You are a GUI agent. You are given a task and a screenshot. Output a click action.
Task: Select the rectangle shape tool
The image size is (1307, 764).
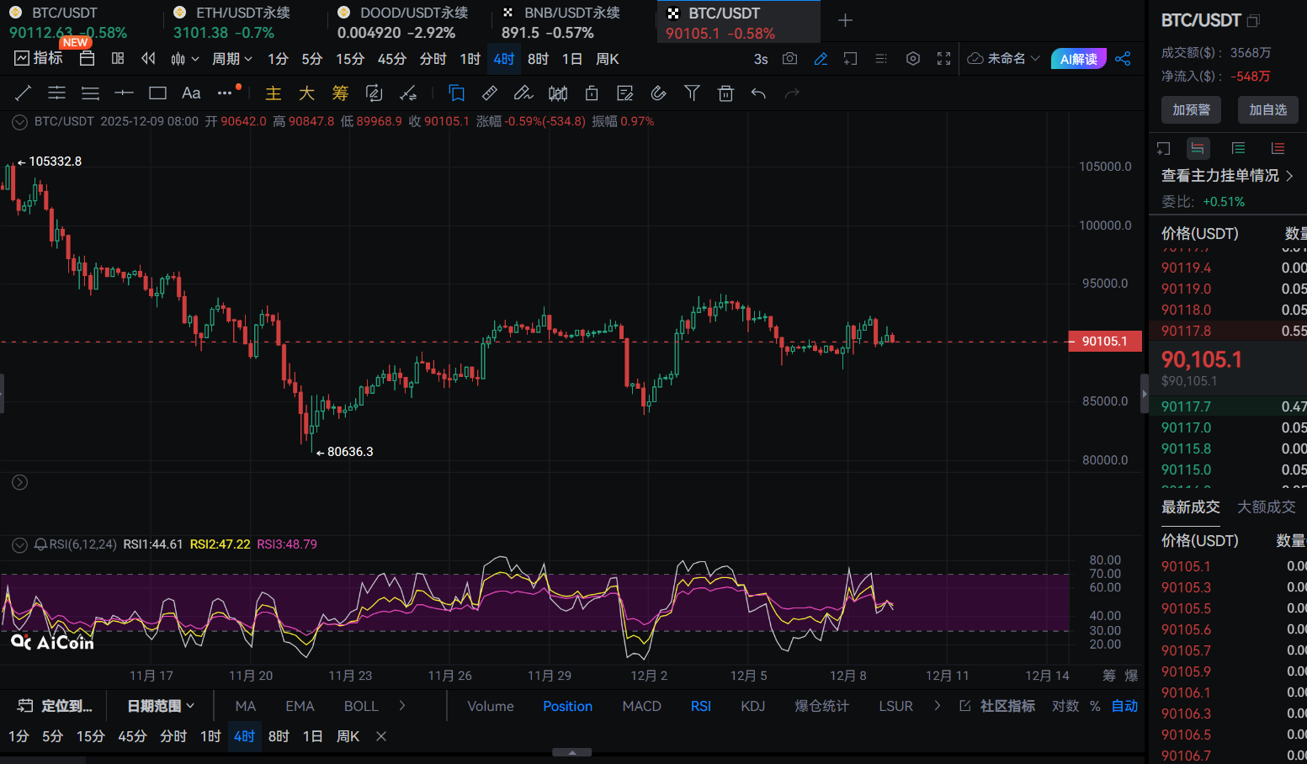157,93
